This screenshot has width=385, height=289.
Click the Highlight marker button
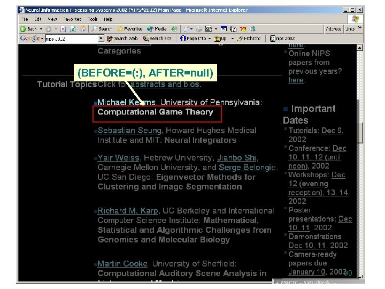pyautogui.click(x=249, y=39)
